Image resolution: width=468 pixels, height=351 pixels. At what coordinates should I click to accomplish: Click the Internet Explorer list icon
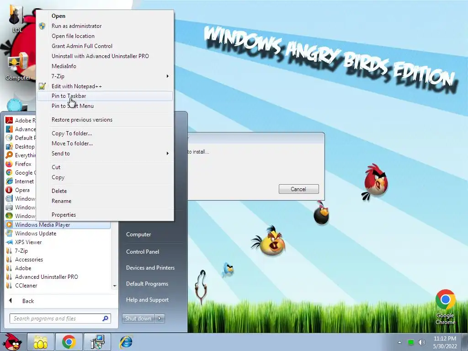(9, 181)
